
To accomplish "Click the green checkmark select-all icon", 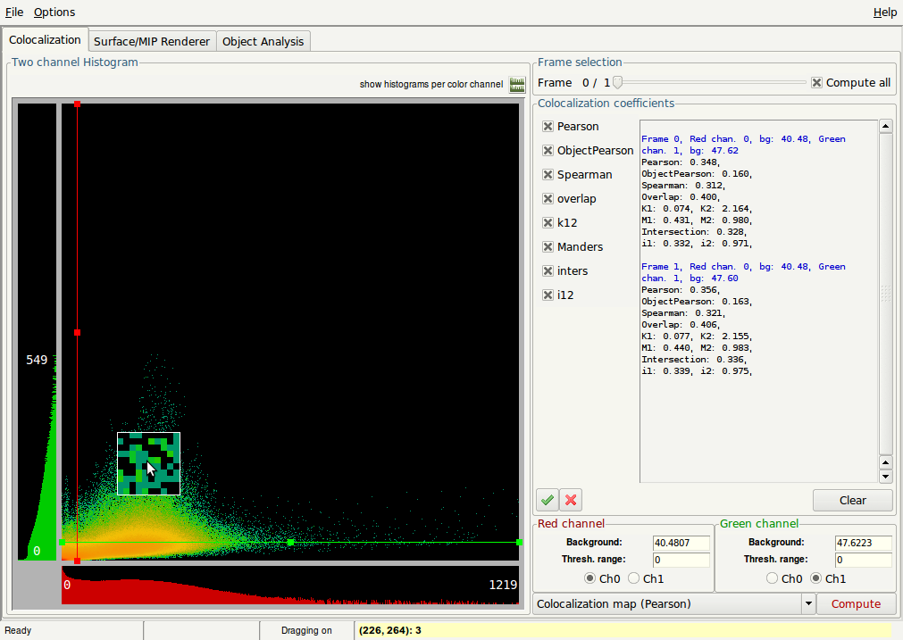I will pos(548,500).
